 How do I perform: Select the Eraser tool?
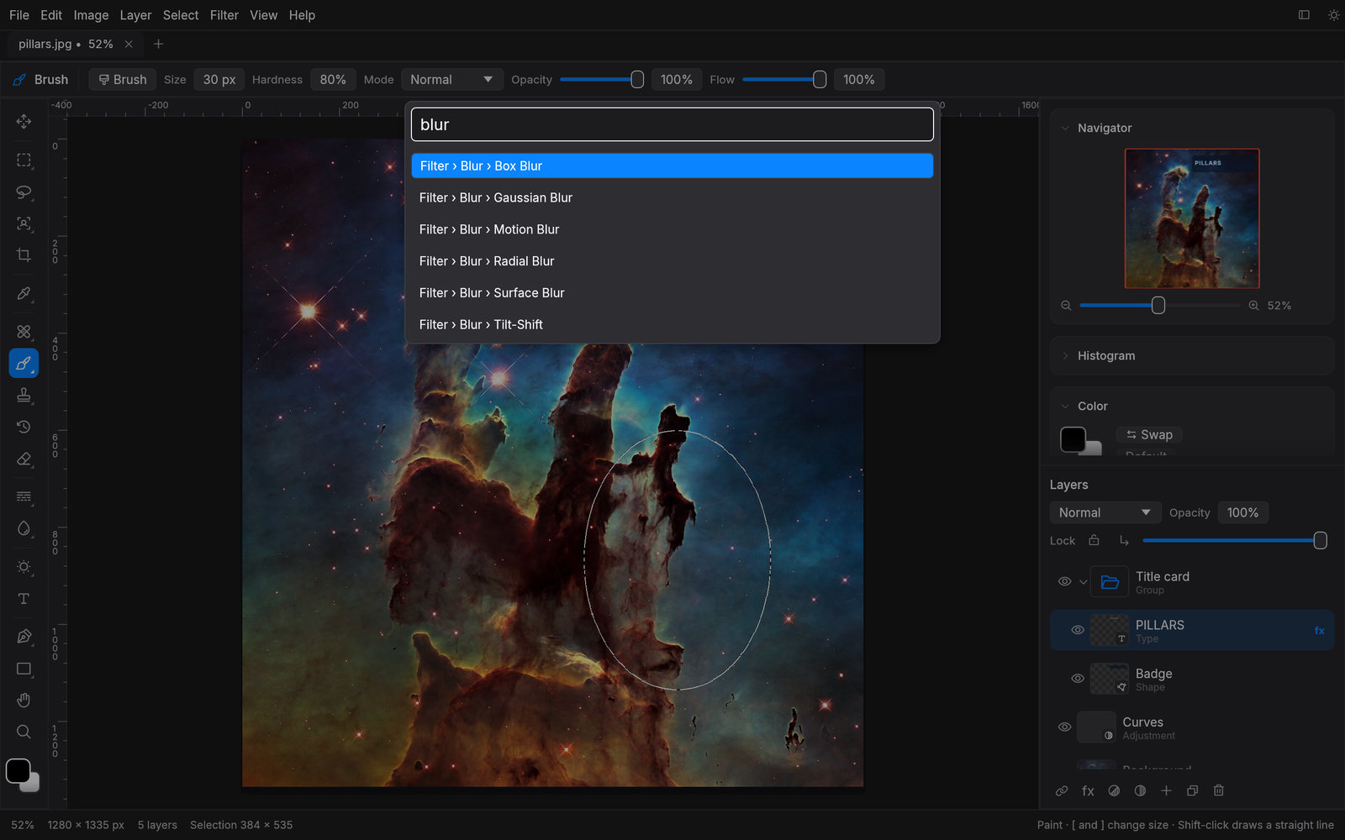click(x=24, y=459)
